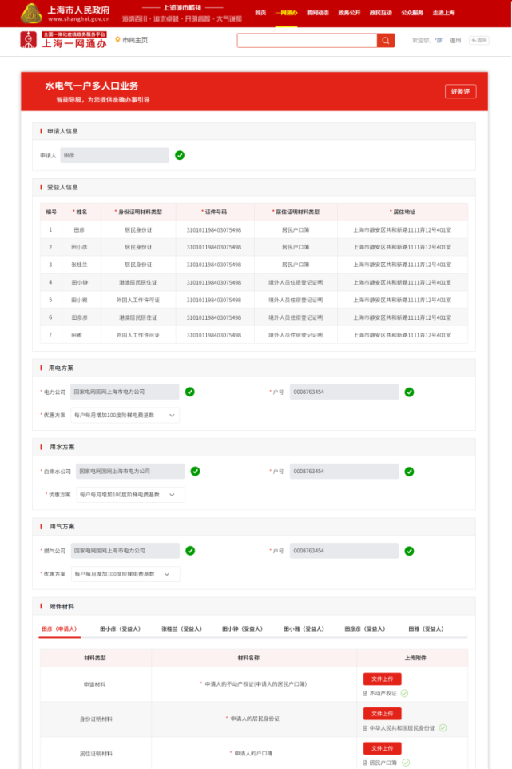Click green check beside water 户号 field
This screenshot has width=512, height=769.
pyautogui.click(x=409, y=472)
